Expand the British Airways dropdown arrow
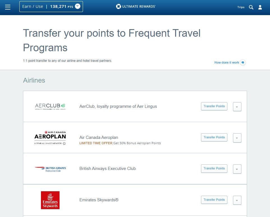Screen dimensions: 270x217 pyautogui.click(x=237, y=169)
